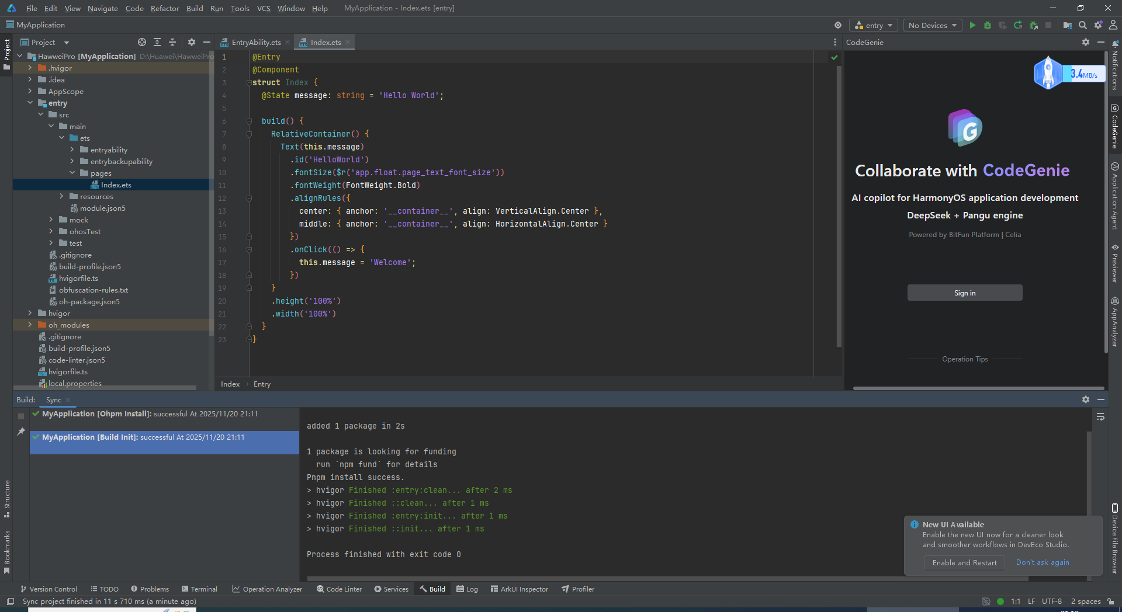1122x612 pixels.
Task: Toggle the Structure tool window
Action: (x=7, y=499)
